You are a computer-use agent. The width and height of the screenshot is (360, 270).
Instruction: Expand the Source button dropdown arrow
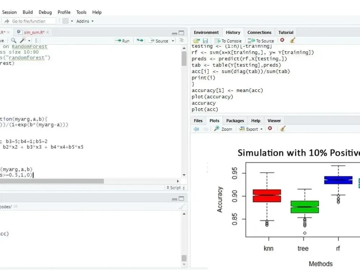172,40
